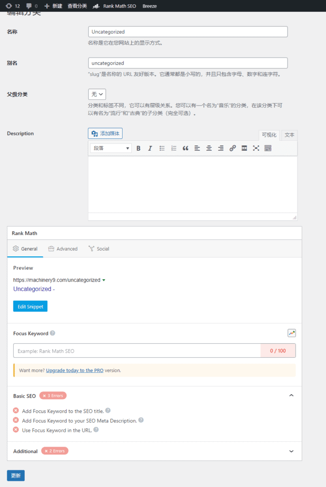Click the 更新 update button
326x487 pixels.
16,476
